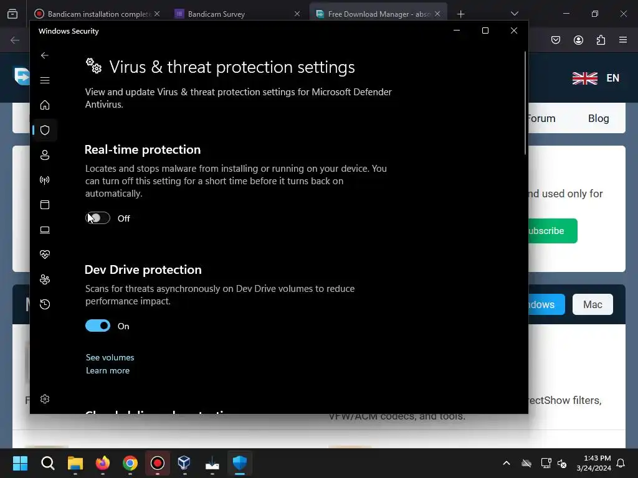Select Virus & threat protection shield icon
This screenshot has height=478, width=638.
click(45, 130)
